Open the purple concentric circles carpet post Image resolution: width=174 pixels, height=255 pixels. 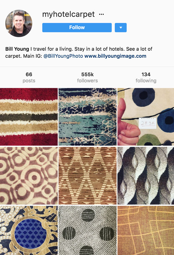[x=29, y=176]
